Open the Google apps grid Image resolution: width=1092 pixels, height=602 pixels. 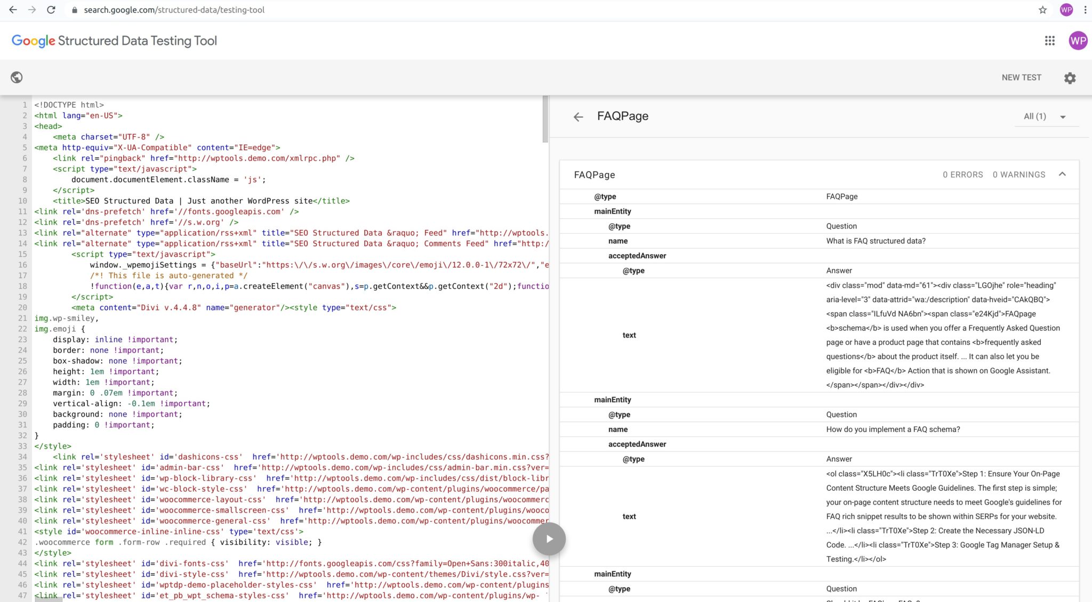point(1050,40)
